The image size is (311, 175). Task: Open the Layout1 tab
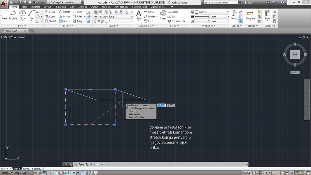(27, 169)
